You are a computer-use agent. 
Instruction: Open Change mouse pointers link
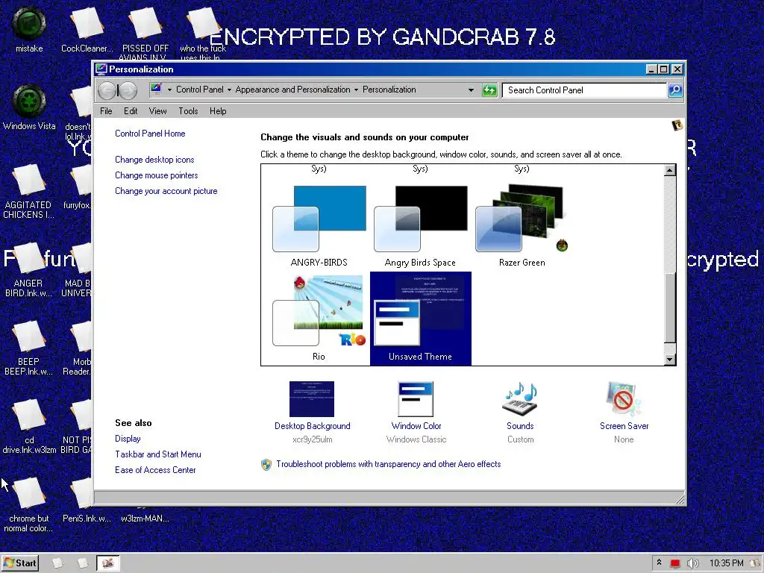click(157, 175)
